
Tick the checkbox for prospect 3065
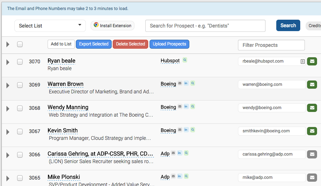(x=20, y=178)
